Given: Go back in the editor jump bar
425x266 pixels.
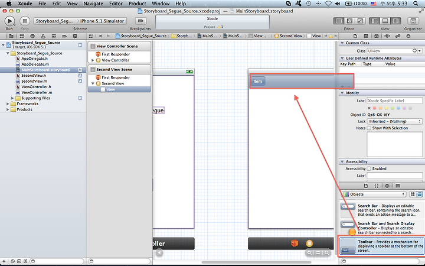Looking at the screenshot, I should coord(100,36).
